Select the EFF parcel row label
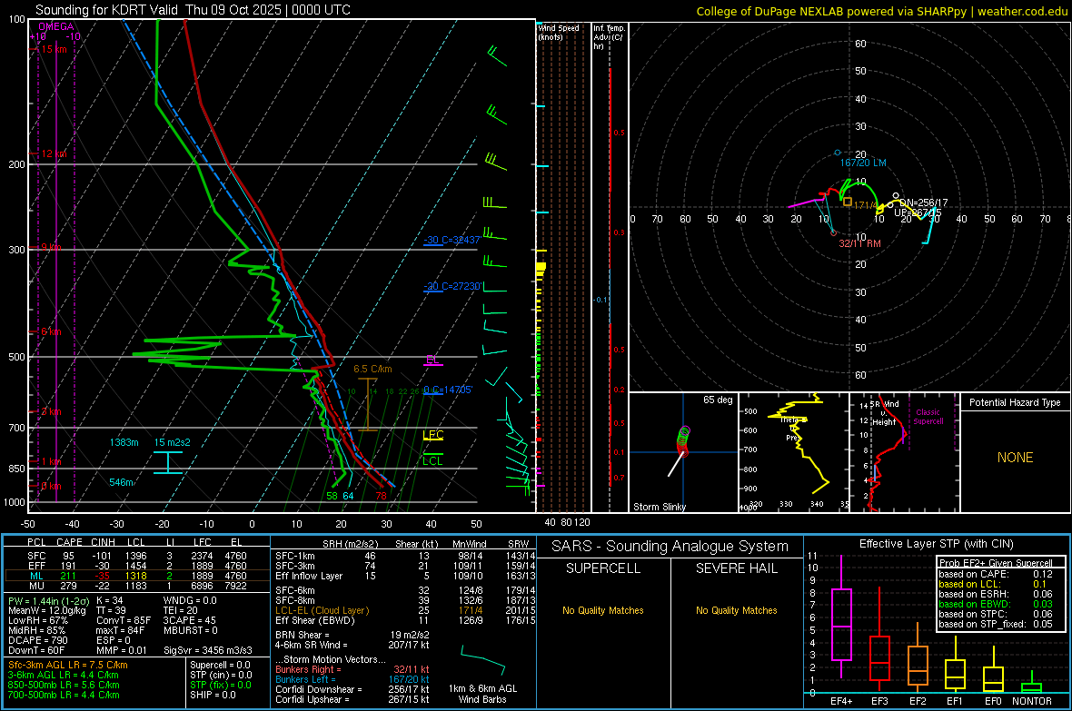 point(36,566)
